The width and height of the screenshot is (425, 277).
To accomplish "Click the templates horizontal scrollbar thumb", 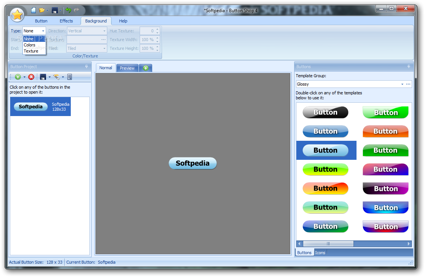I will (328, 244).
